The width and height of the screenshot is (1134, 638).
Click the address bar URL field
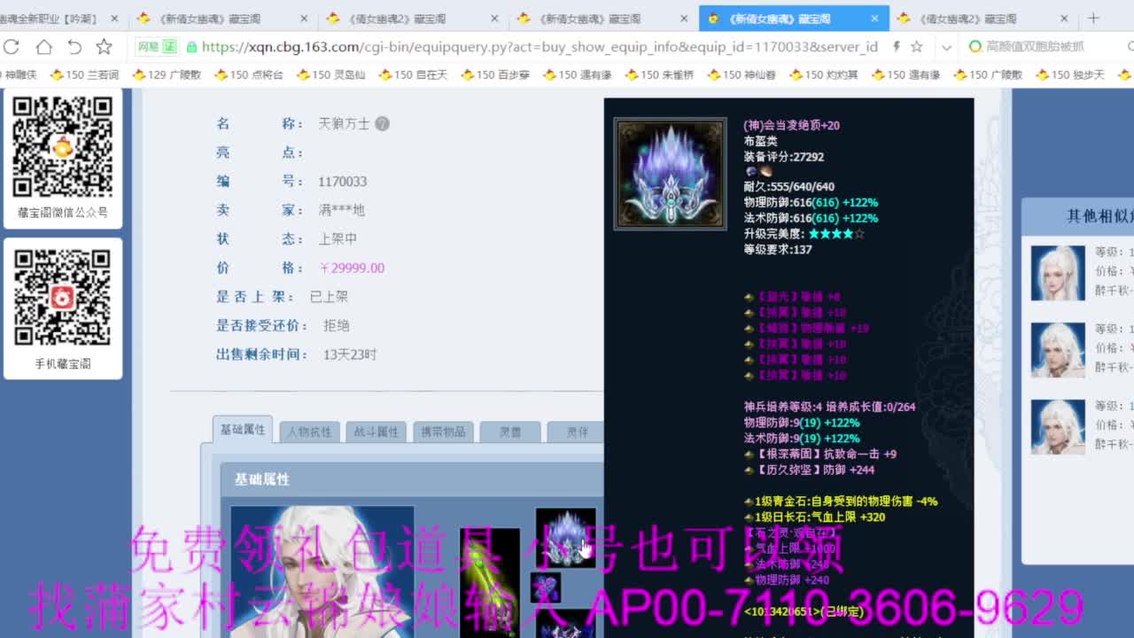[x=540, y=47]
